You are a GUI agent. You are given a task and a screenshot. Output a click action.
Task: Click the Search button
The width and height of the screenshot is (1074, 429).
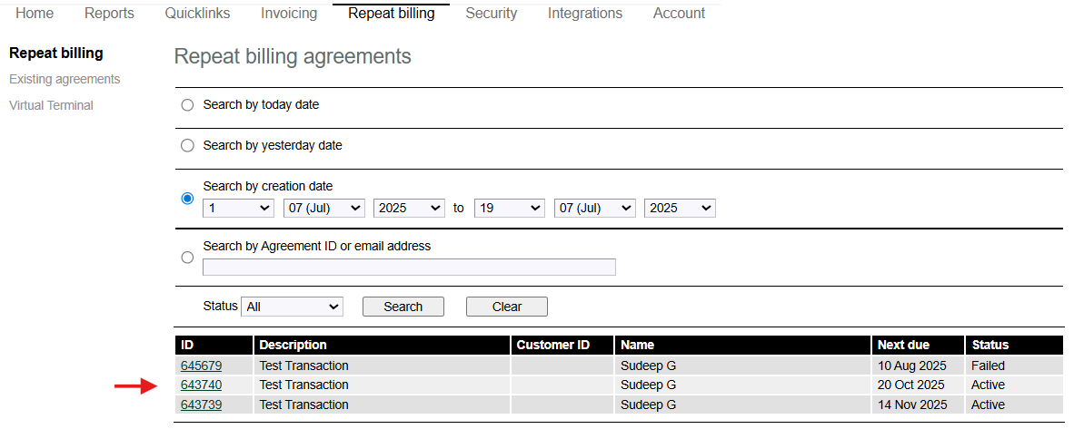click(x=403, y=307)
